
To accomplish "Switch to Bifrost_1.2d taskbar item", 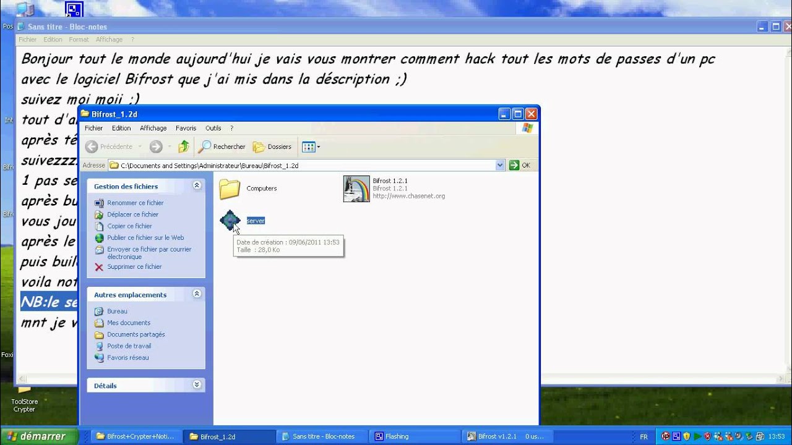I will tap(228, 436).
